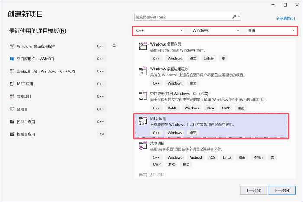
Task: Click the MFC 应用 template icon in results
Action: pyautogui.click(x=143, y=121)
